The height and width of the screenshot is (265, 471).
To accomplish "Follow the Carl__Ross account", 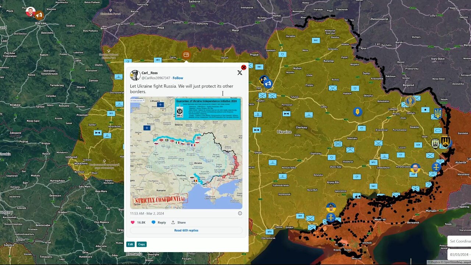I will coord(178,78).
